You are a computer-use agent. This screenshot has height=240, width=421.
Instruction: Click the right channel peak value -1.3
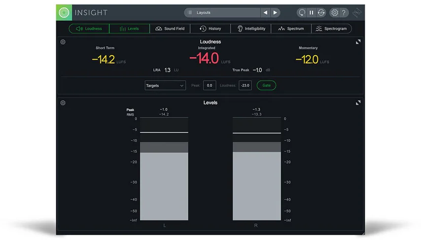[x=256, y=109]
